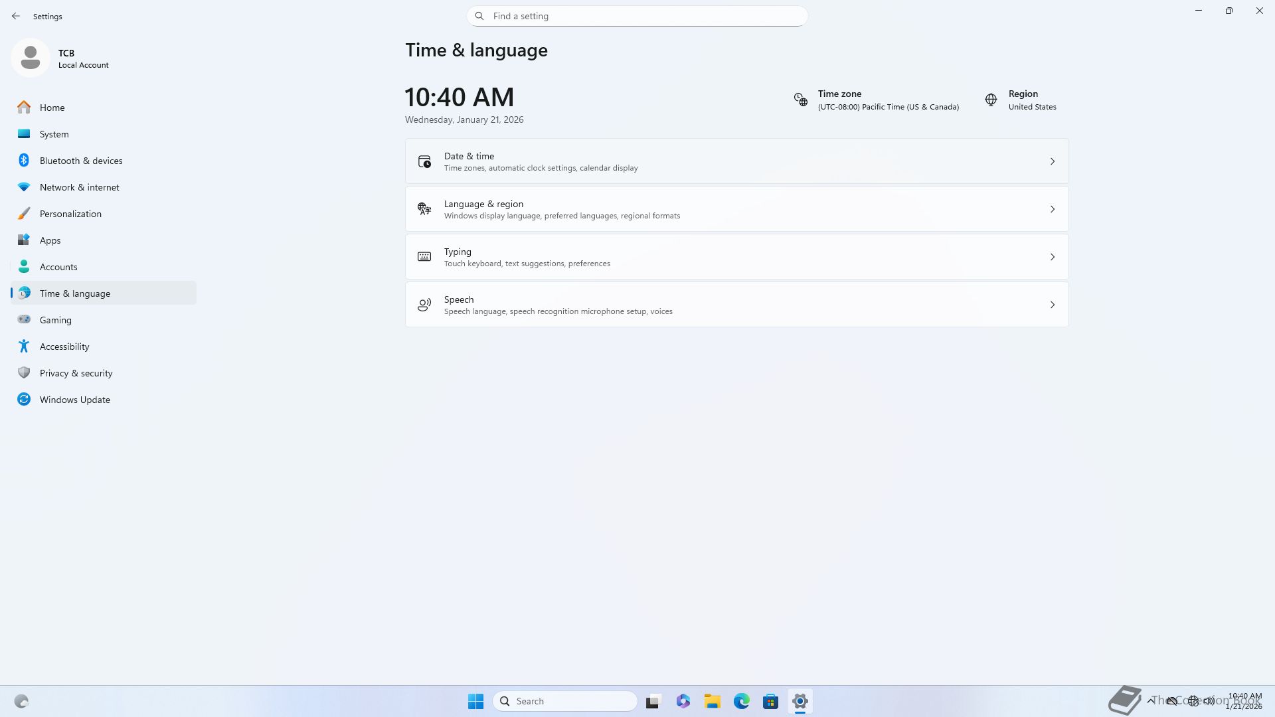Open Privacy & security shield icon
Viewport: 1275px width, 717px height.
click(24, 373)
